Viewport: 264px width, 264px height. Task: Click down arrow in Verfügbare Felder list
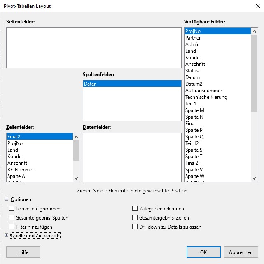(254, 178)
